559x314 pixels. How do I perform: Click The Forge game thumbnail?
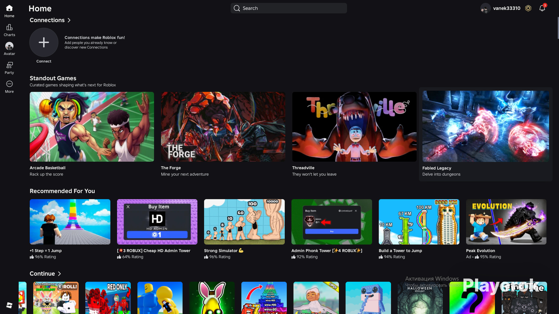point(223,127)
